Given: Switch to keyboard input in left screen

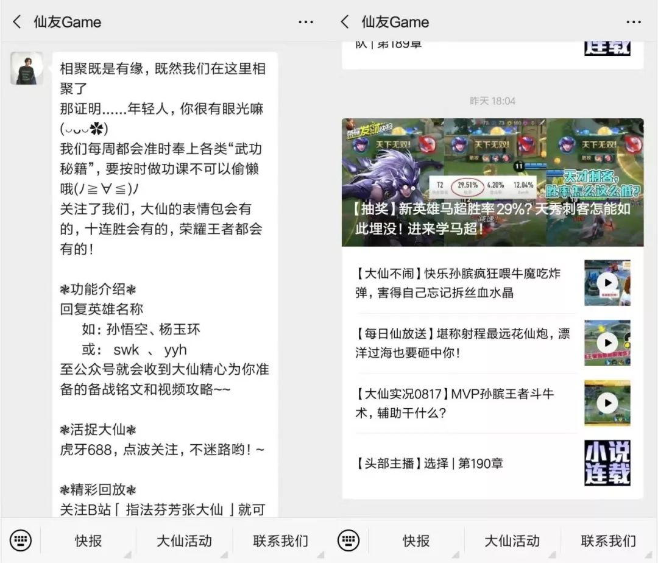Looking at the screenshot, I should click(20, 540).
